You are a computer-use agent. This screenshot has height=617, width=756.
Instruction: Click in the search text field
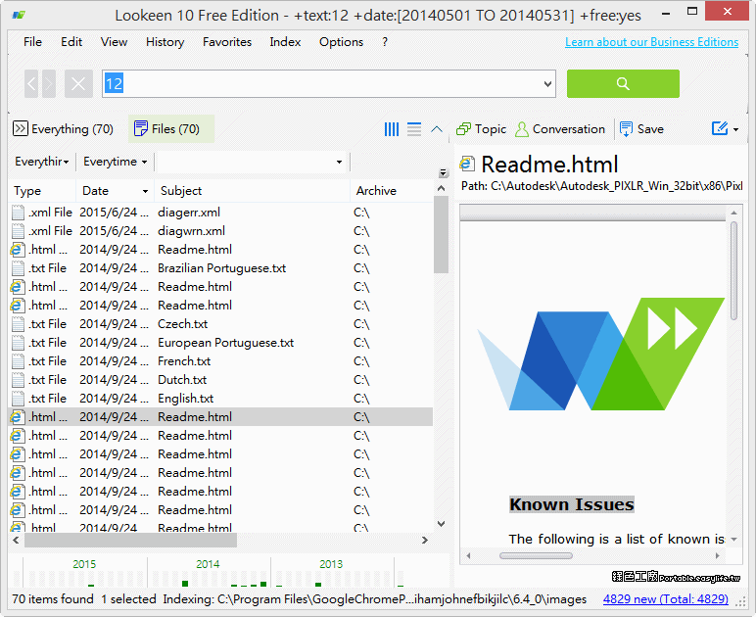coord(321,84)
